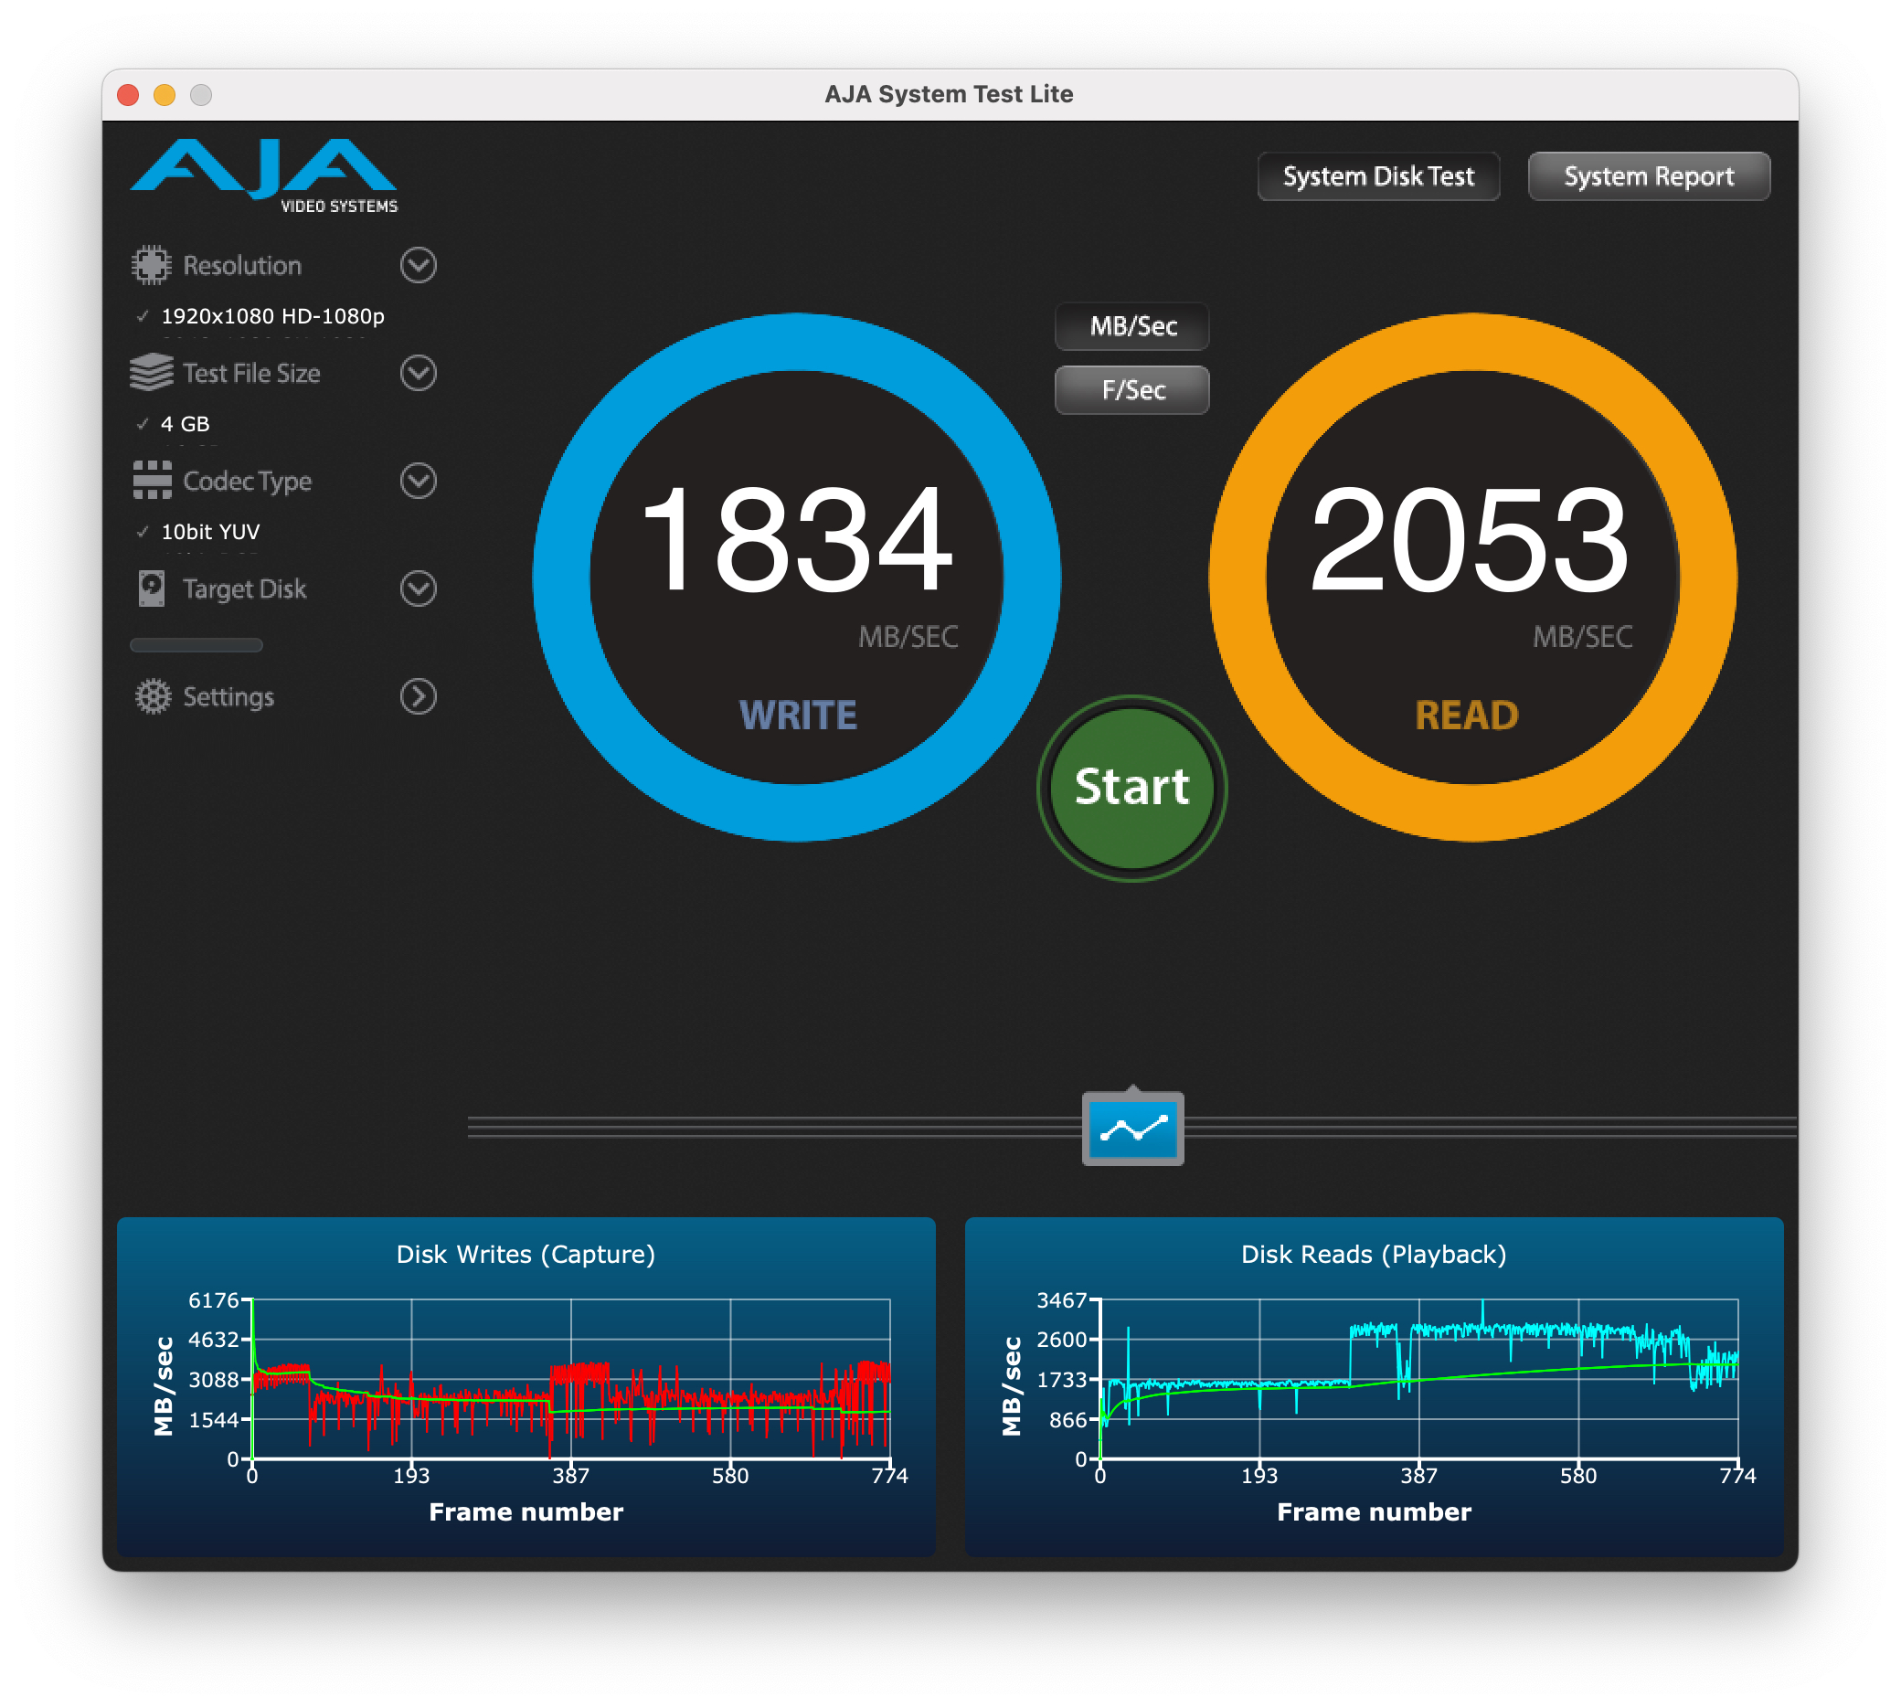
Task: Select the 1920x1080 HD-1080p resolution option
Action: (x=272, y=316)
